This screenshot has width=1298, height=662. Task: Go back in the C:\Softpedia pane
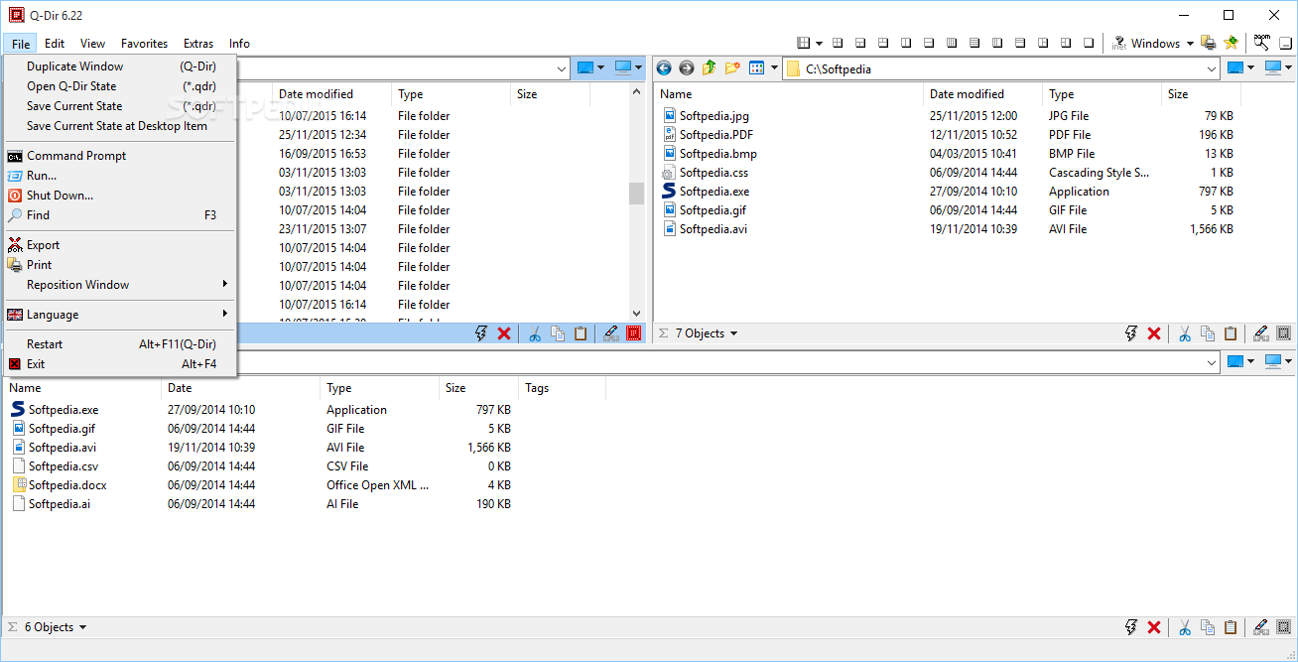664,68
